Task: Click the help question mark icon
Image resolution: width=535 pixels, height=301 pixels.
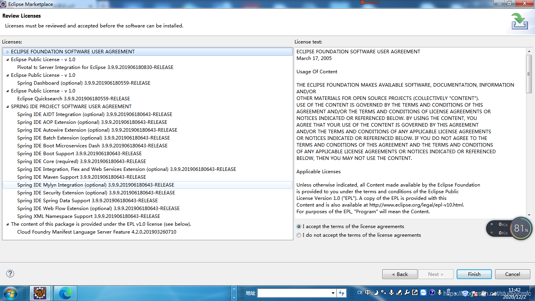Action: [x=11, y=274]
